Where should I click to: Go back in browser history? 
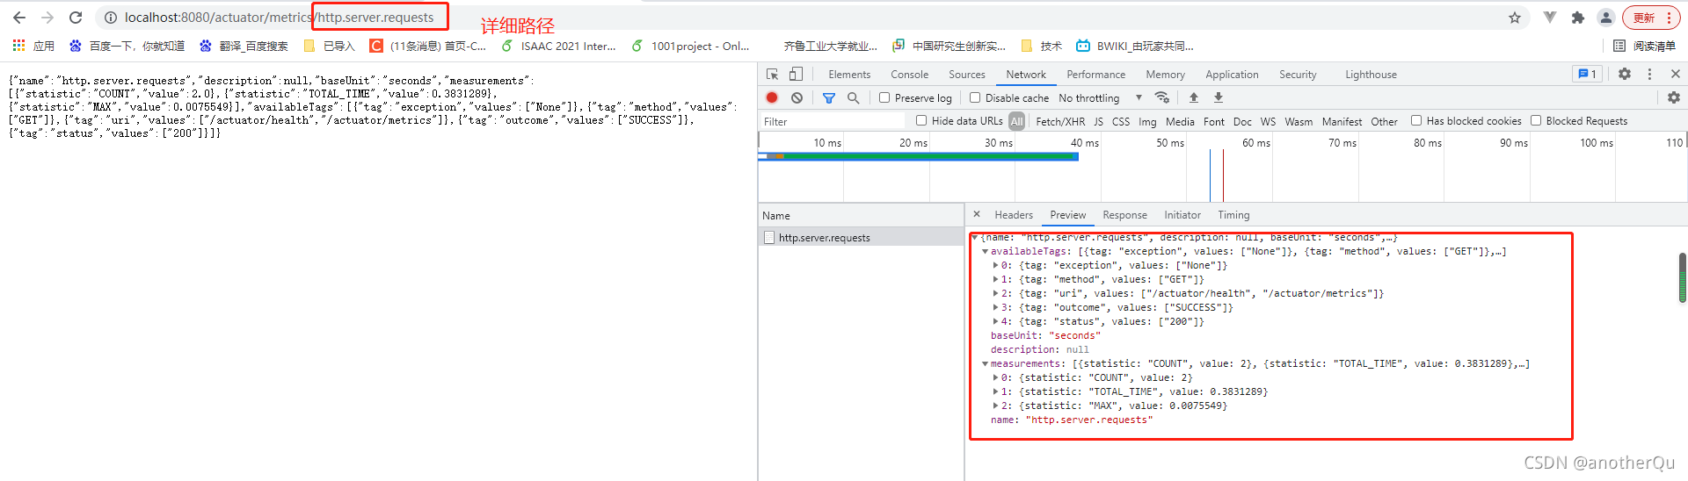19,18
